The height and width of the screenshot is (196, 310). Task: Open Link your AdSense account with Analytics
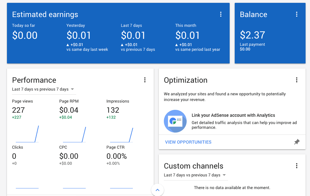coord(233,116)
